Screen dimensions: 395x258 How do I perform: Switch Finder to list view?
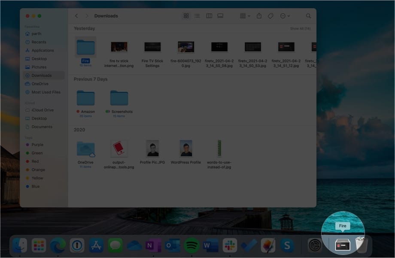click(x=197, y=16)
